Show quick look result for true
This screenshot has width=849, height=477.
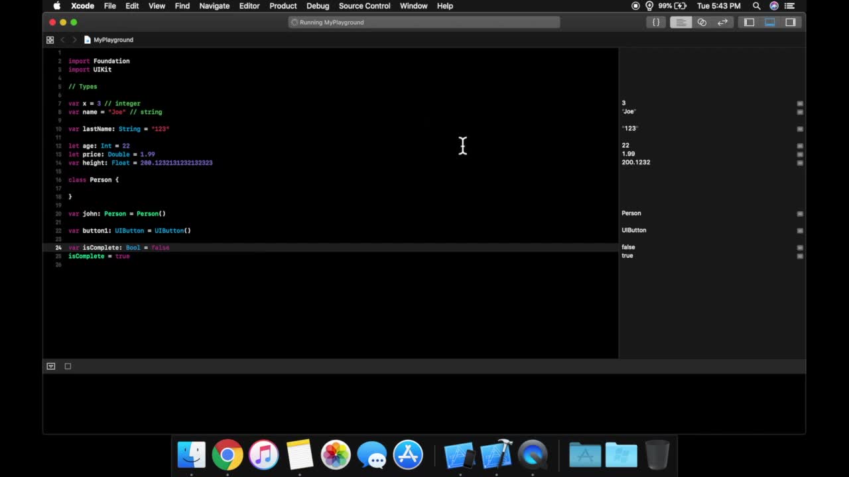pyautogui.click(x=800, y=256)
